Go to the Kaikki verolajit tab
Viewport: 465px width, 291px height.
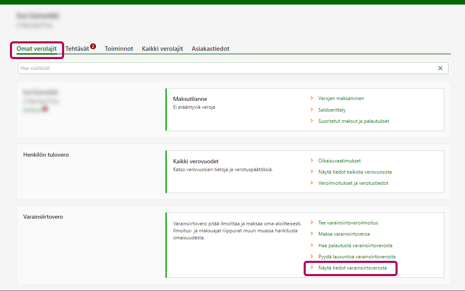click(x=162, y=49)
